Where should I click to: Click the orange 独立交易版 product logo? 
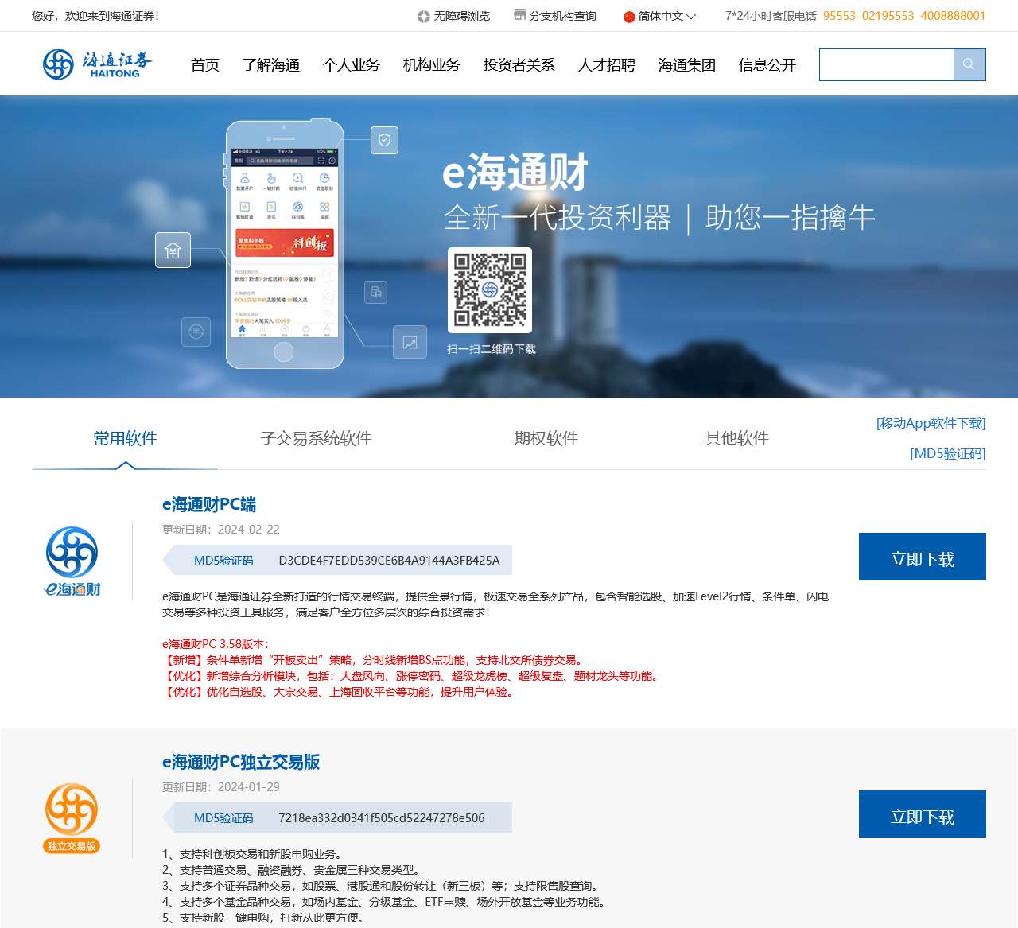(x=72, y=818)
